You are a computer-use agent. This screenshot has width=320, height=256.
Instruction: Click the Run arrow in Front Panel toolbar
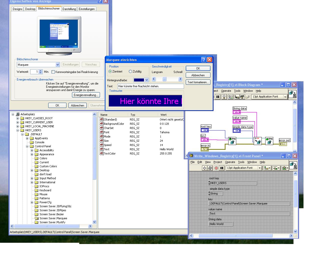click(204, 168)
